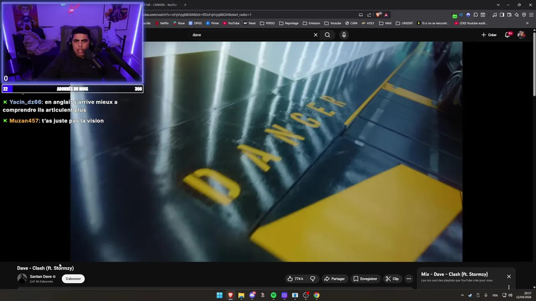Open the Roue bookmark

pyautogui.click(x=178, y=23)
